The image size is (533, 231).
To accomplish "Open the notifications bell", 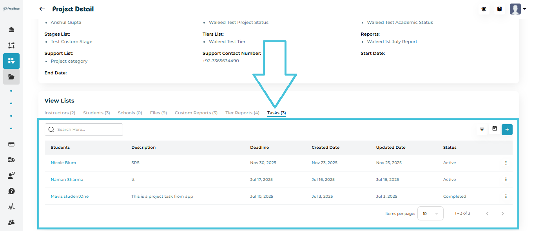I will coord(484,9).
